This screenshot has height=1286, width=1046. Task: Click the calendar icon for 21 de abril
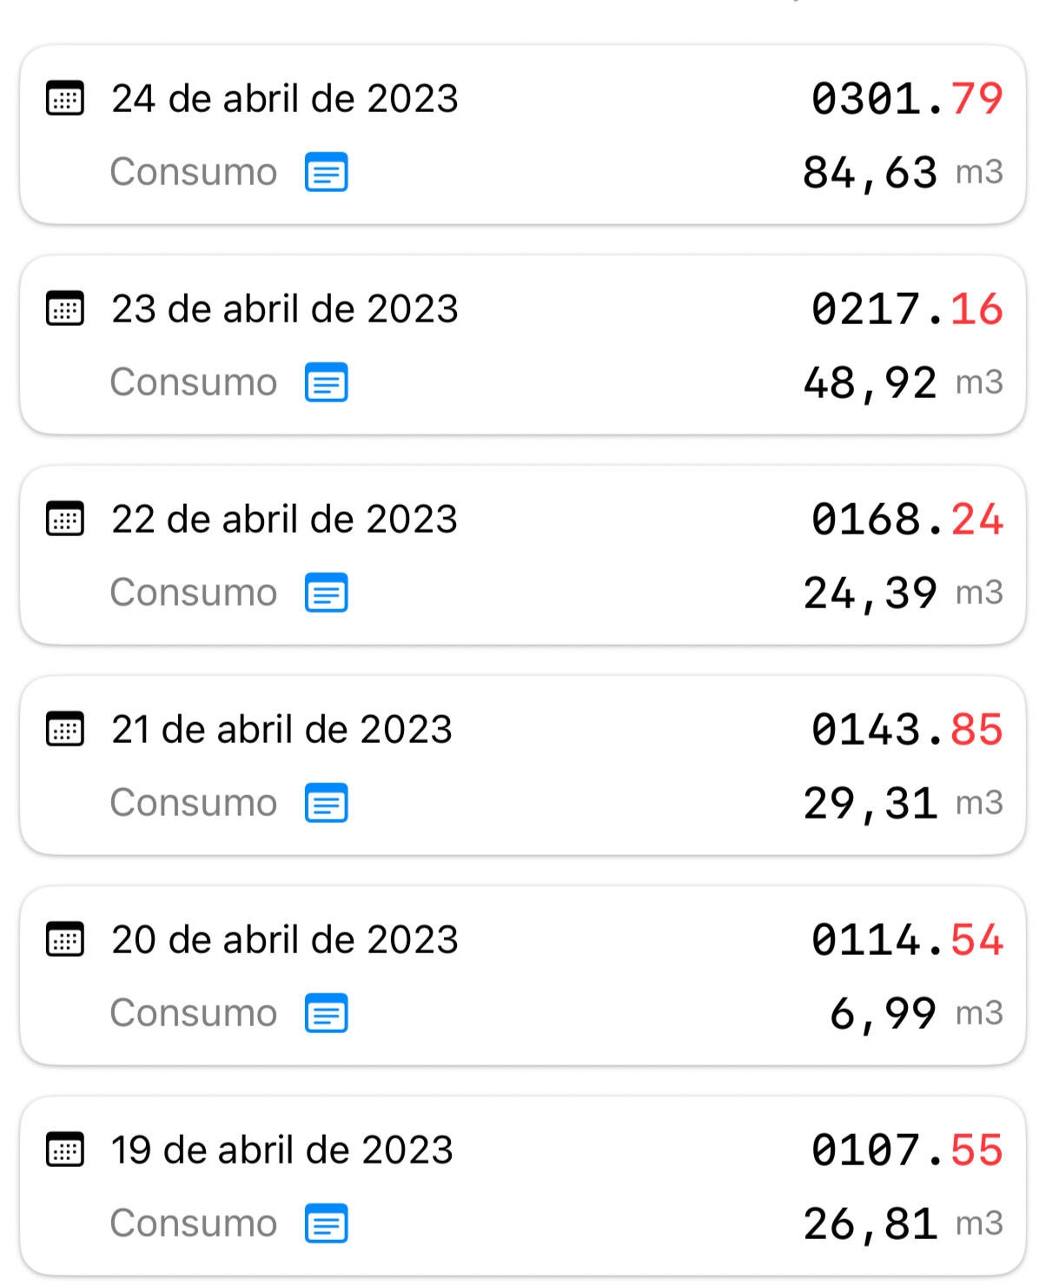tap(65, 729)
